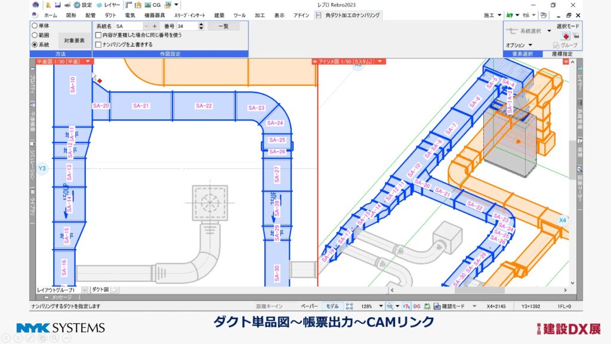Select the グループ selection mode icon
This screenshot has height=344, width=611.
coord(556,45)
